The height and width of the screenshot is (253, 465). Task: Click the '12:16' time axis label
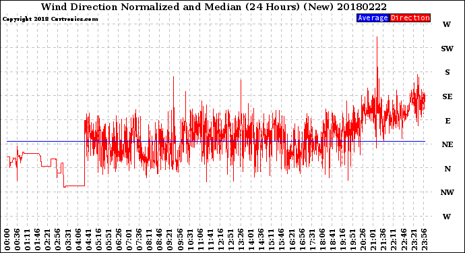tap(220, 240)
